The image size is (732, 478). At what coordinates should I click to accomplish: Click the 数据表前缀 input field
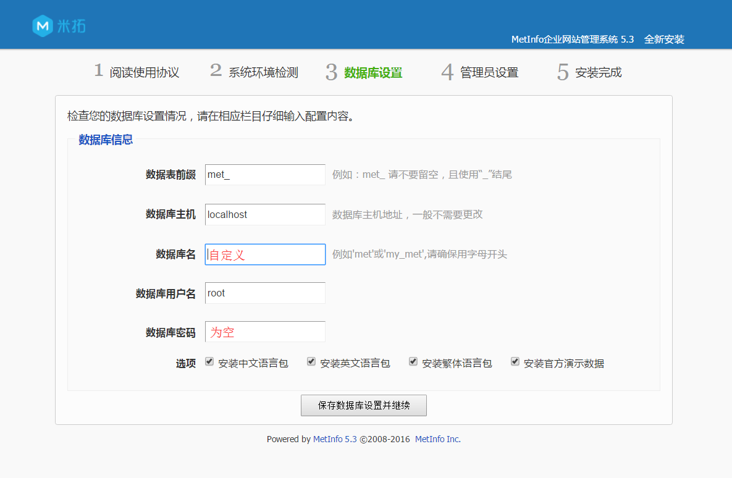click(265, 175)
